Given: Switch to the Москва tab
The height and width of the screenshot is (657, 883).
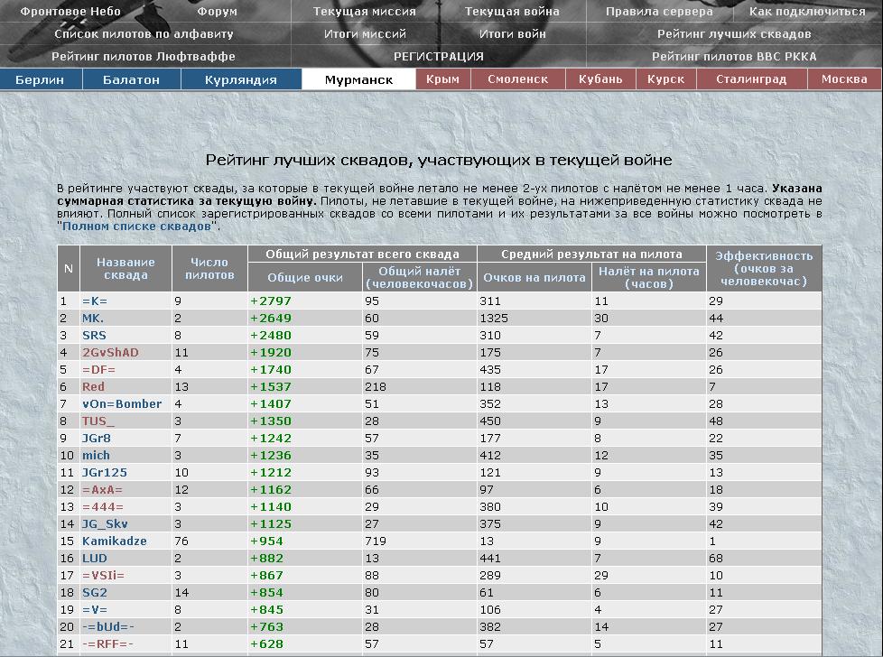Looking at the screenshot, I should pos(844,79).
